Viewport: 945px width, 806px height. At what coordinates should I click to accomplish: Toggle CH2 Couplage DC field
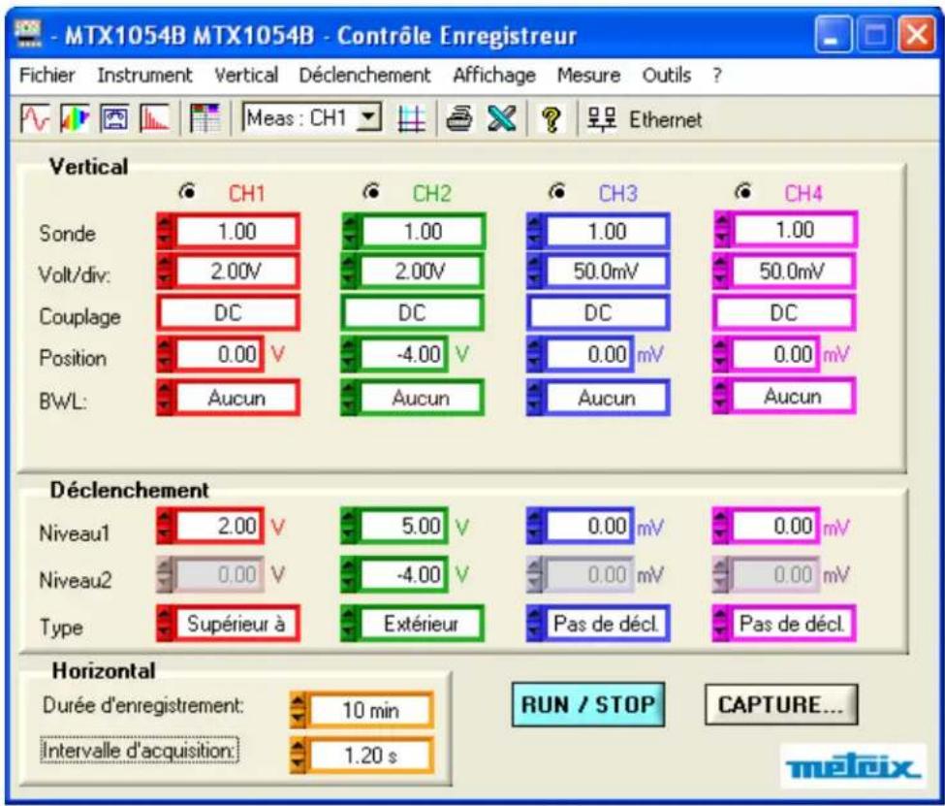click(412, 313)
